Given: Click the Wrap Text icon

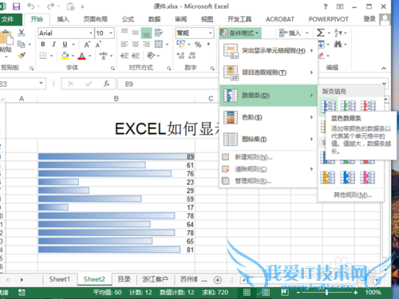Looking at the screenshot, I should click(159, 33).
